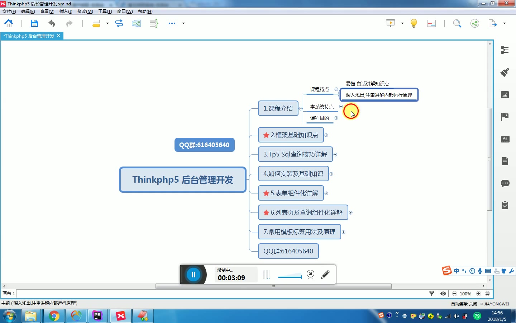
Task: Expand the 本系统特点 subtopic
Action: pos(341,106)
